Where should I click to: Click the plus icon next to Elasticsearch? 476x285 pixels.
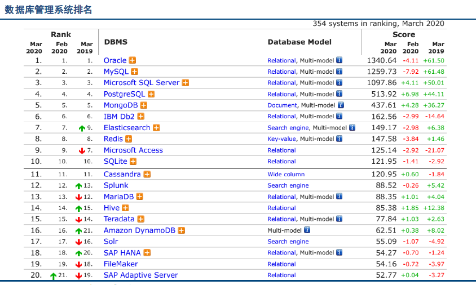pyautogui.click(x=156, y=128)
